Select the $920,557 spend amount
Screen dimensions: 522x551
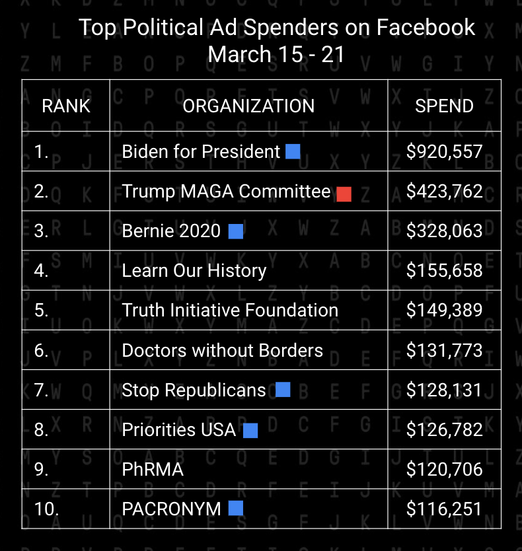click(444, 152)
